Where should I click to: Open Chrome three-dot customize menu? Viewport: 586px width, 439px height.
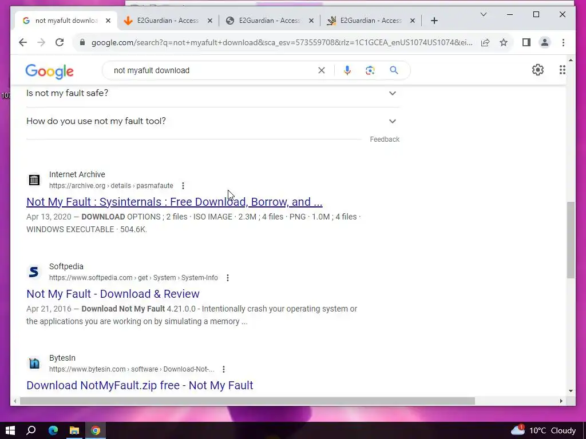click(563, 42)
